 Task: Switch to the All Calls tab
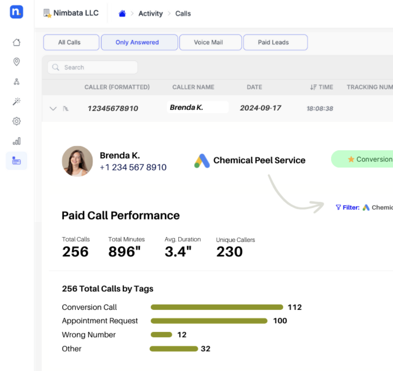[71, 42]
